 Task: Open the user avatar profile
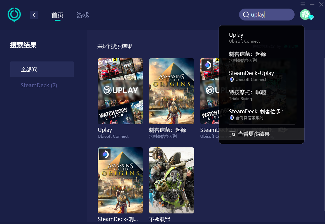[305, 15]
